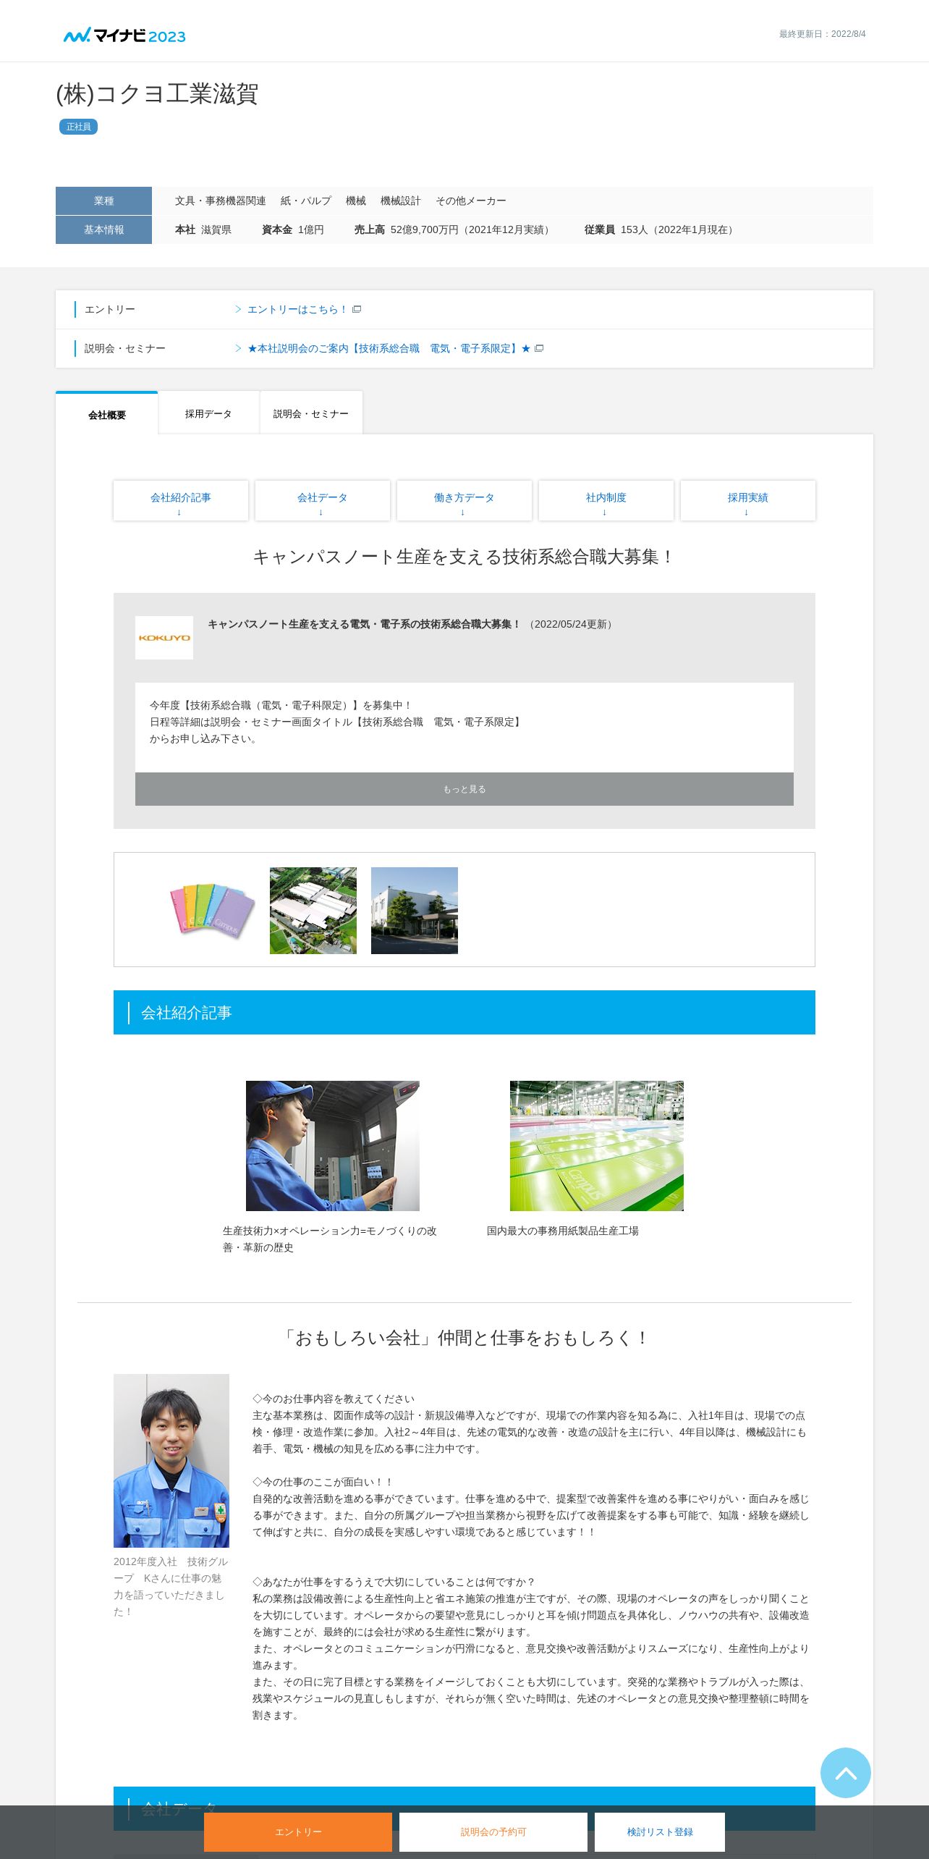Image resolution: width=929 pixels, height=1859 pixels.
Task: Jump to 社内制度 section anchor
Action: click(x=606, y=500)
